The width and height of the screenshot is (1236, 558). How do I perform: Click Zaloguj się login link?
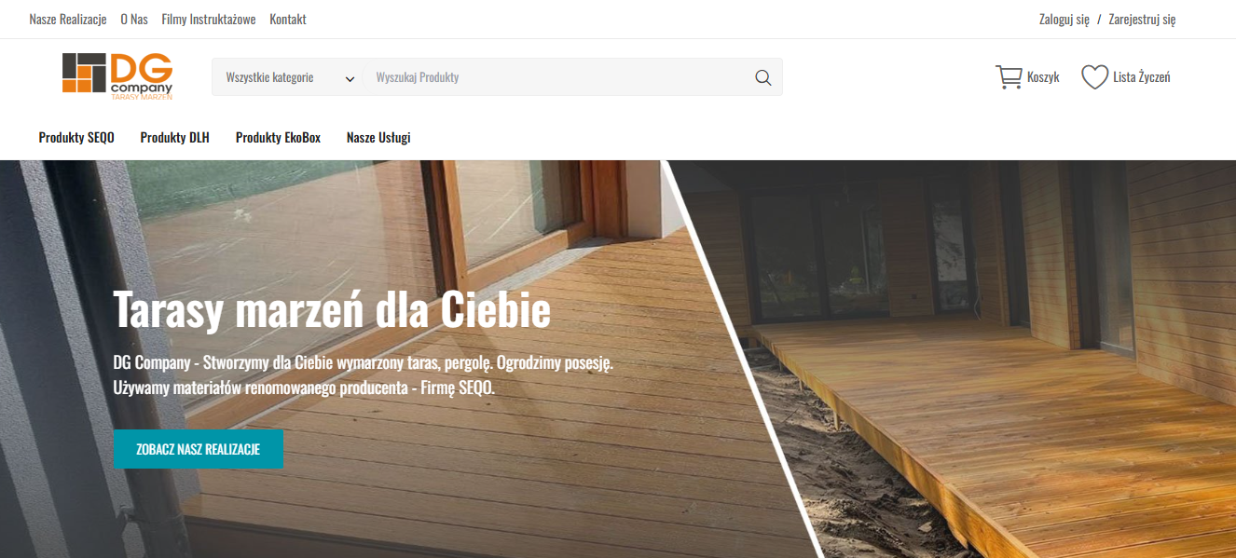[1064, 20]
